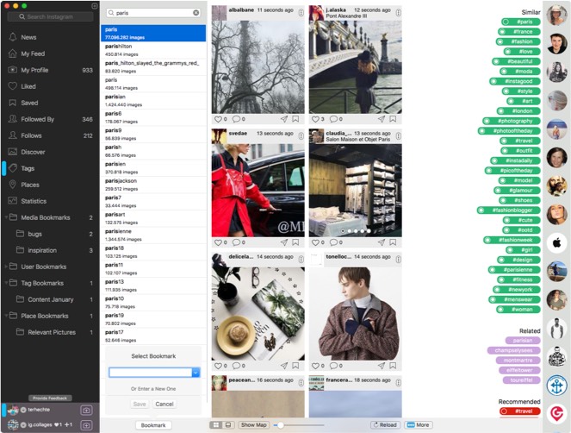Screen dimensions: 571x433
Task: Like albalbane's Eiffel Tower post
Action: (x=218, y=119)
